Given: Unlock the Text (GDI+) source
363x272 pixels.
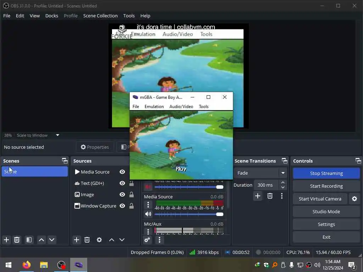Looking at the screenshot, I should coord(131,183).
